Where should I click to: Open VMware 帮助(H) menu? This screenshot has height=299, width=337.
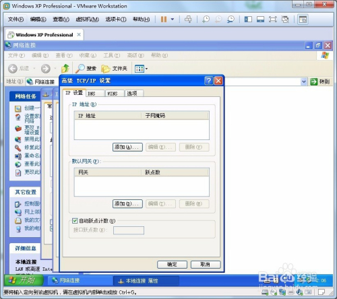click(141, 20)
